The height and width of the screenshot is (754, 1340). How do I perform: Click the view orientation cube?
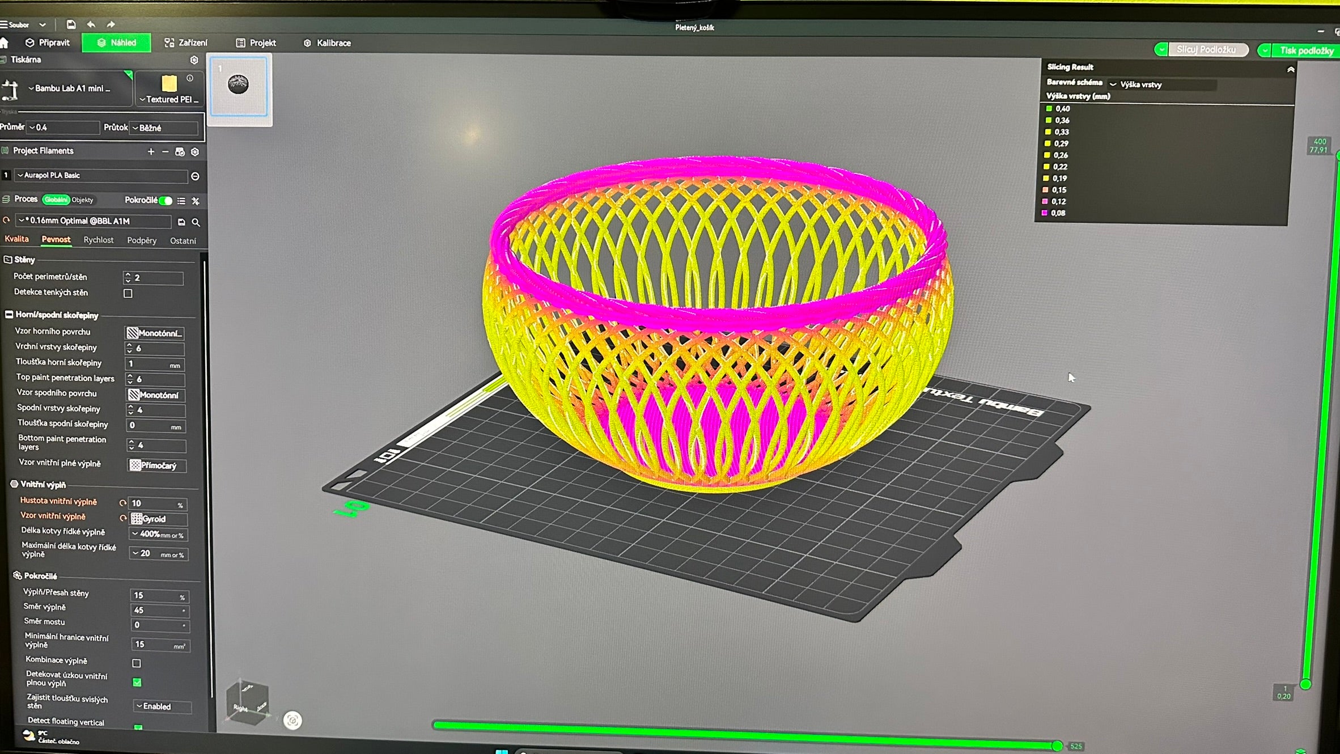click(x=248, y=702)
